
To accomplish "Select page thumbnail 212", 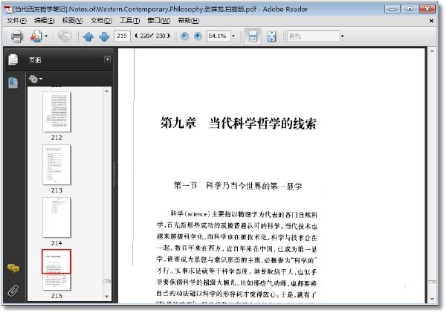I will point(56,112).
